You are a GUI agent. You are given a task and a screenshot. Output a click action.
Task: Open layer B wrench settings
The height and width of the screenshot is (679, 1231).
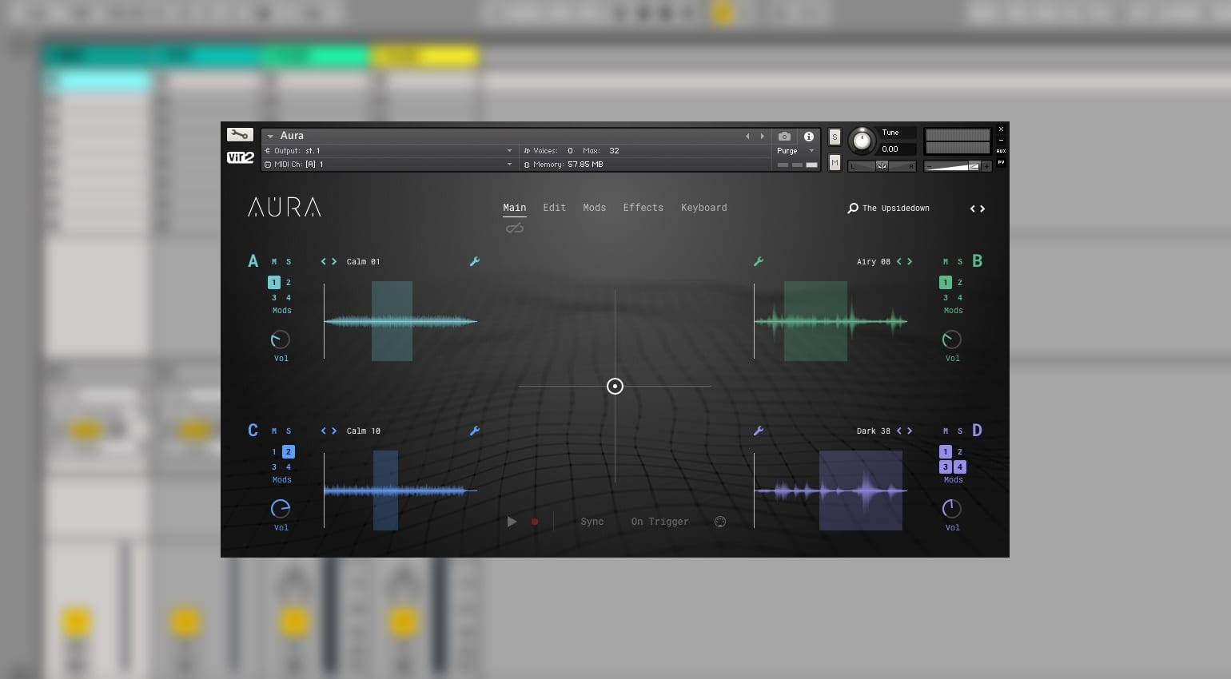click(759, 261)
